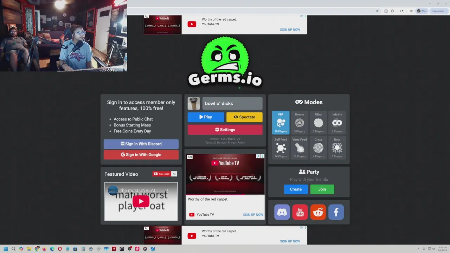The height and width of the screenshot is (253, 450).
Task: Select the Crazy game mode
Action: pyautogui.click(x=318, y=148)
